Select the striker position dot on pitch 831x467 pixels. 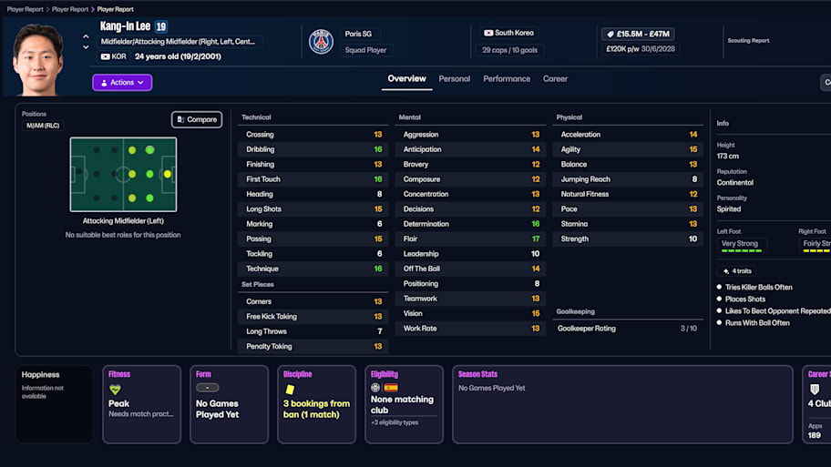pyautogui.click(x=168, y=174)
